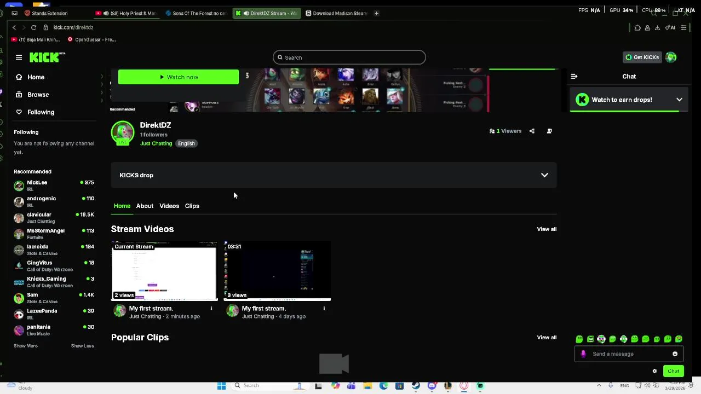Open recommended channel LazeePanda
This screenshot has height=394, width=701.
[x=54, y=314]
